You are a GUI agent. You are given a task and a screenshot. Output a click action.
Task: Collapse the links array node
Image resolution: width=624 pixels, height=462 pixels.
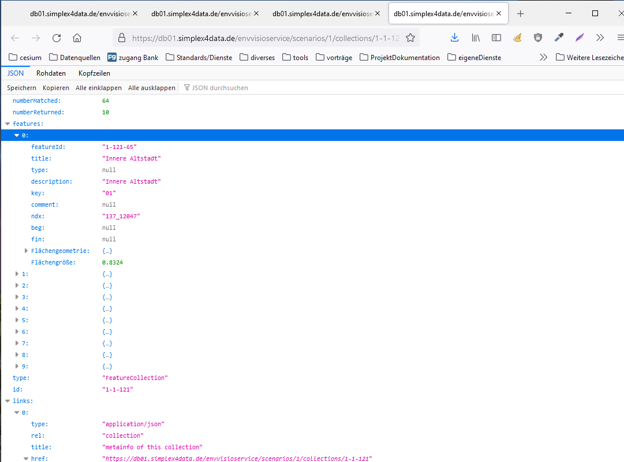(x=8, y=401)
